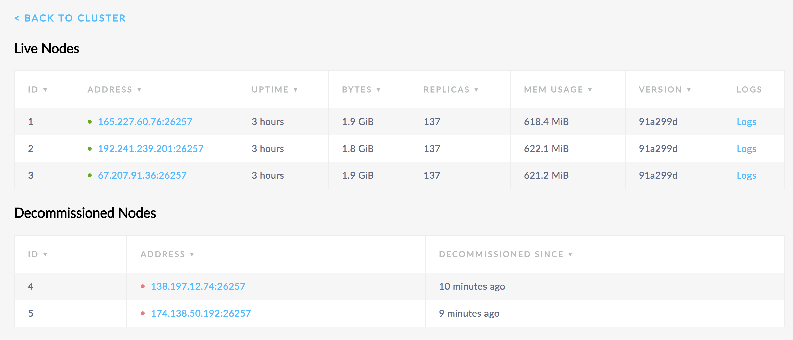
Task: Sort live nodes by Replicas
Action: 450,89
